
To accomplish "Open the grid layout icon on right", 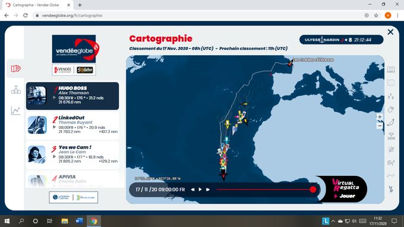I will click(390, 70).
